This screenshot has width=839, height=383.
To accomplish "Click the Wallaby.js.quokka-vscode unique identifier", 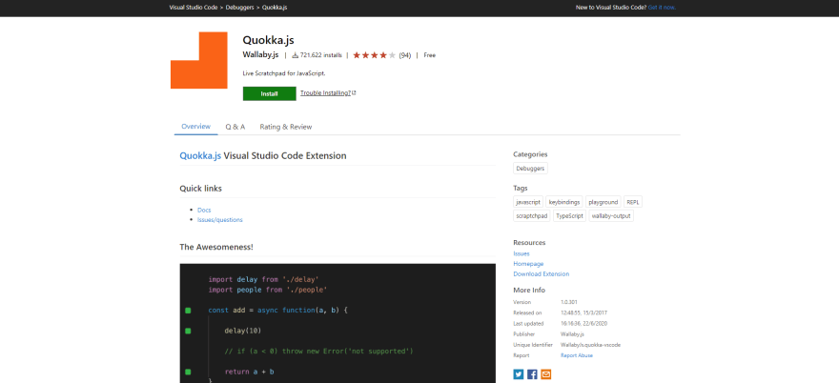I will click(591, 345).
